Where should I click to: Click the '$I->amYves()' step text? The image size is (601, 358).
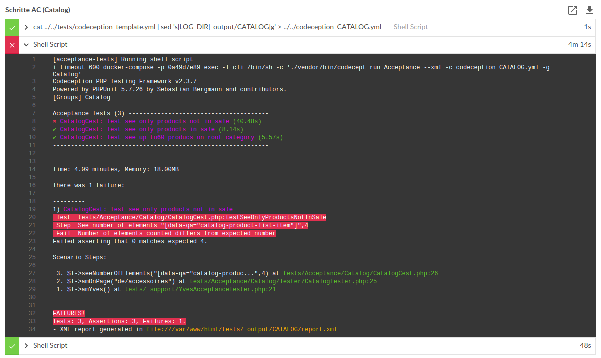(x=89, y=289)
